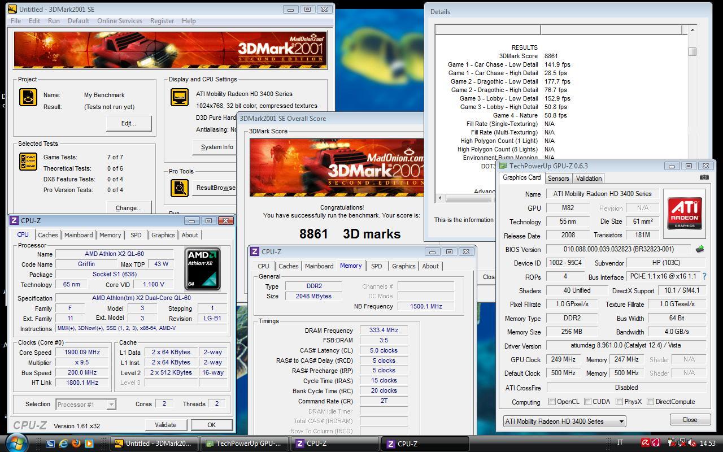Open the About tab in the CPU-Z processor window

[x=190, y=235]
